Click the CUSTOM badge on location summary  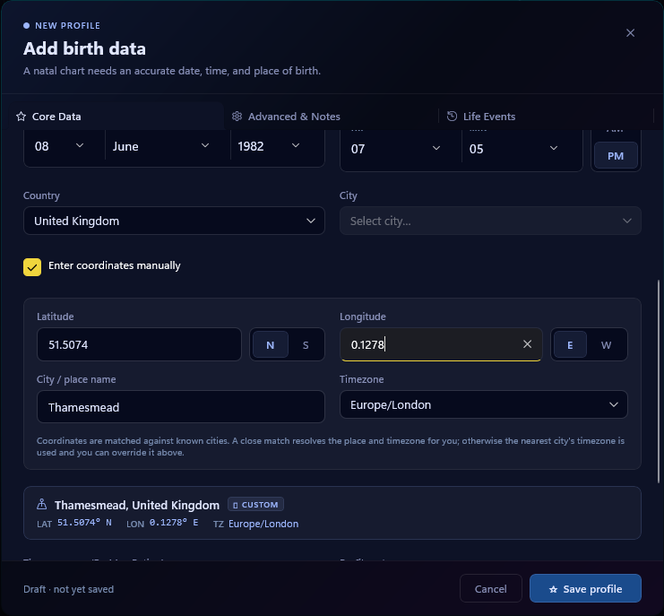point(255,505)
